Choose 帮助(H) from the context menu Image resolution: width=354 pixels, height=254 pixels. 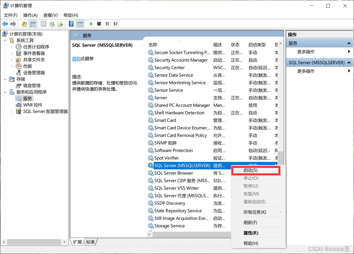258,243
